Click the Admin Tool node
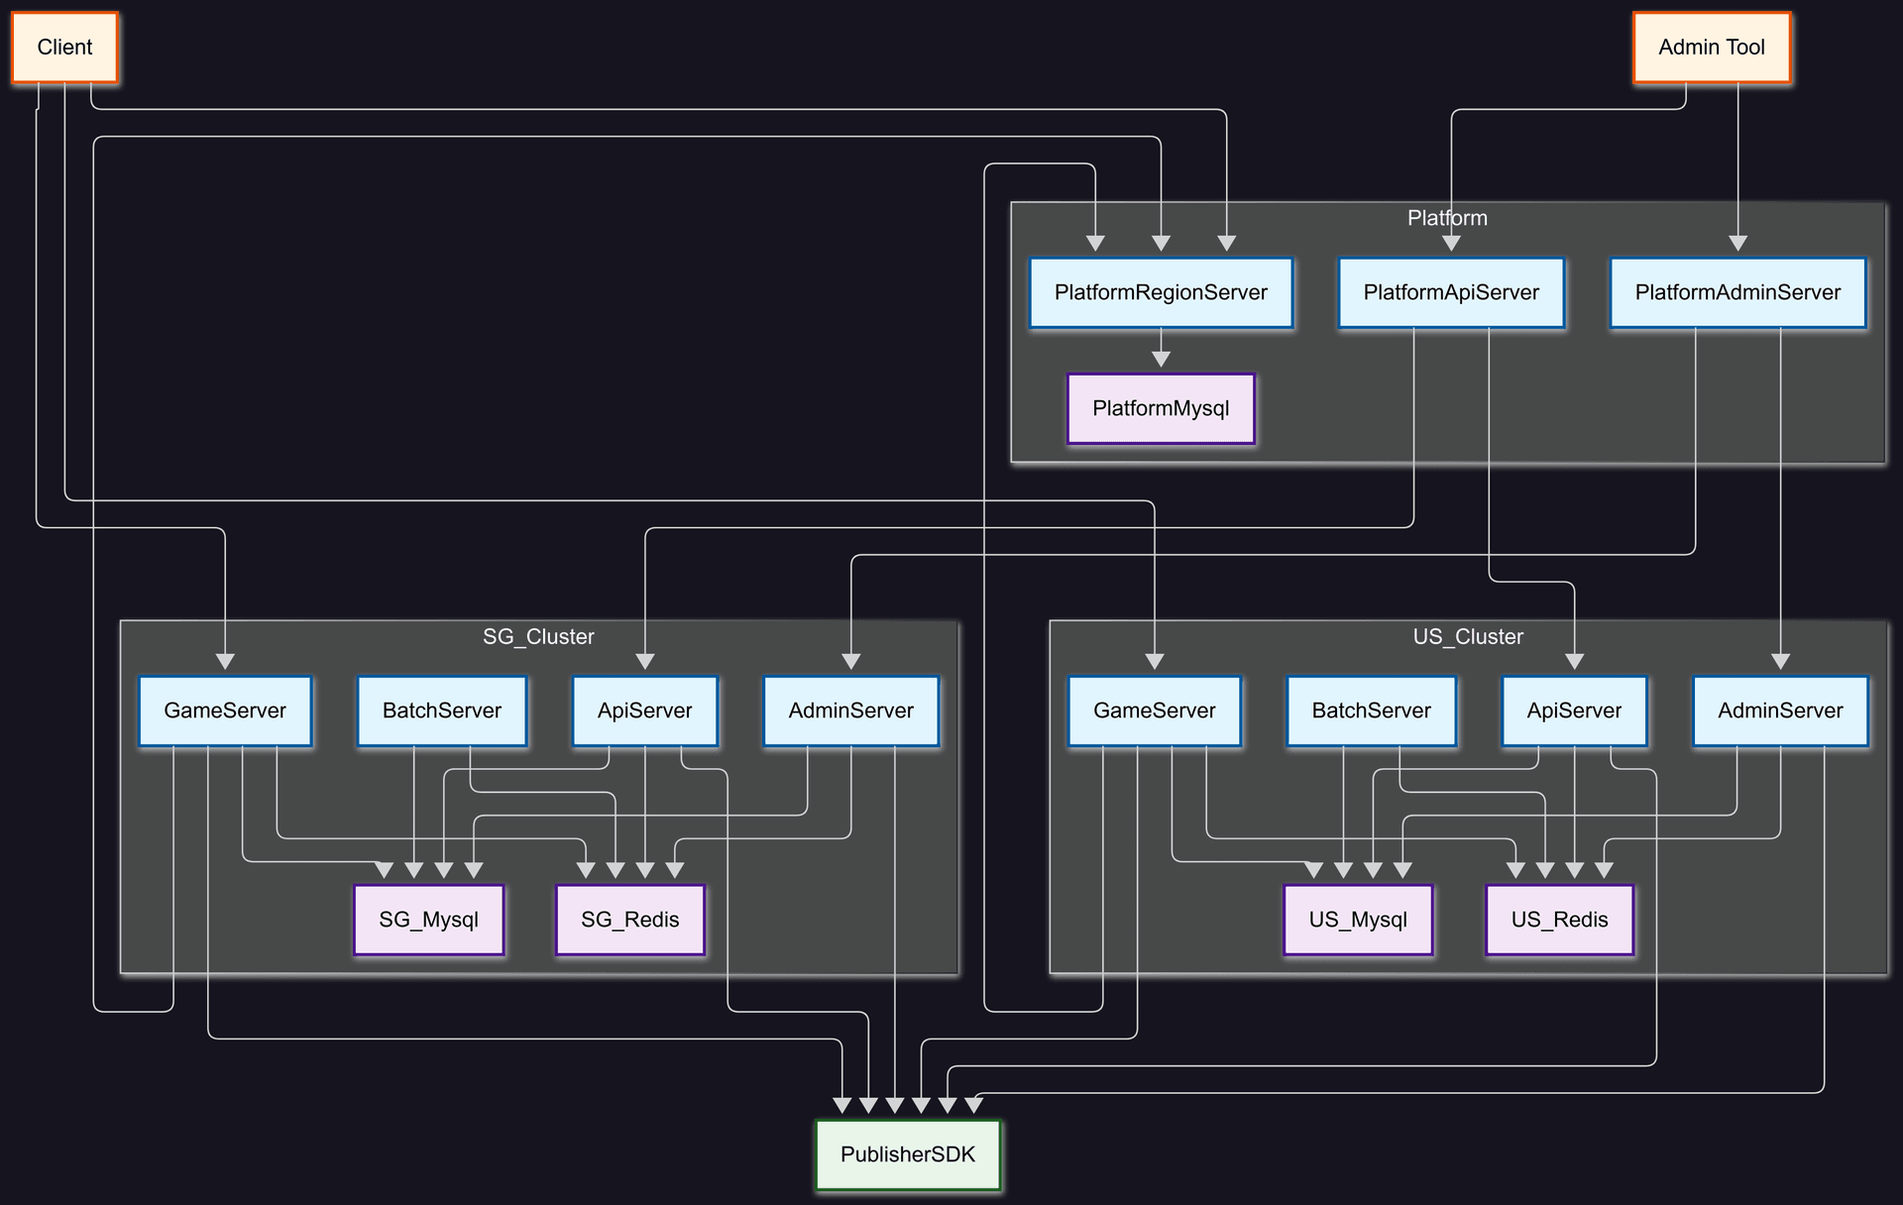The width and height of the screenshot is (1903, 1205). 1711,47
